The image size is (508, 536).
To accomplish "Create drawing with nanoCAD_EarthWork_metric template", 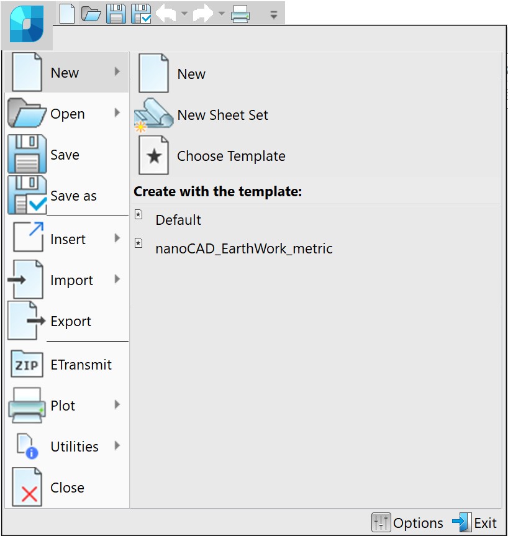I will (243, 249).
